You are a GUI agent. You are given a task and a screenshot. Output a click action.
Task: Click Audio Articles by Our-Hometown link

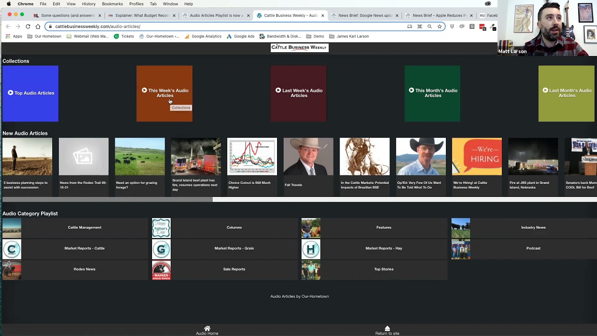point(299,296)
